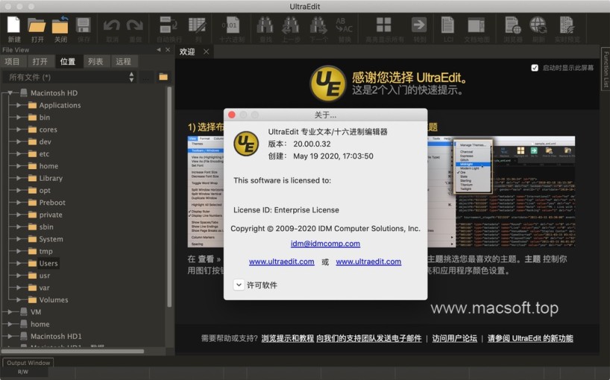Click the yellow folder icon beside file filter
This screenshot has width=610, height=380.
(x=163, y=77)
